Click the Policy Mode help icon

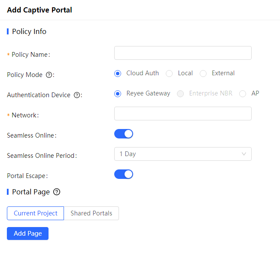(49, 75)
